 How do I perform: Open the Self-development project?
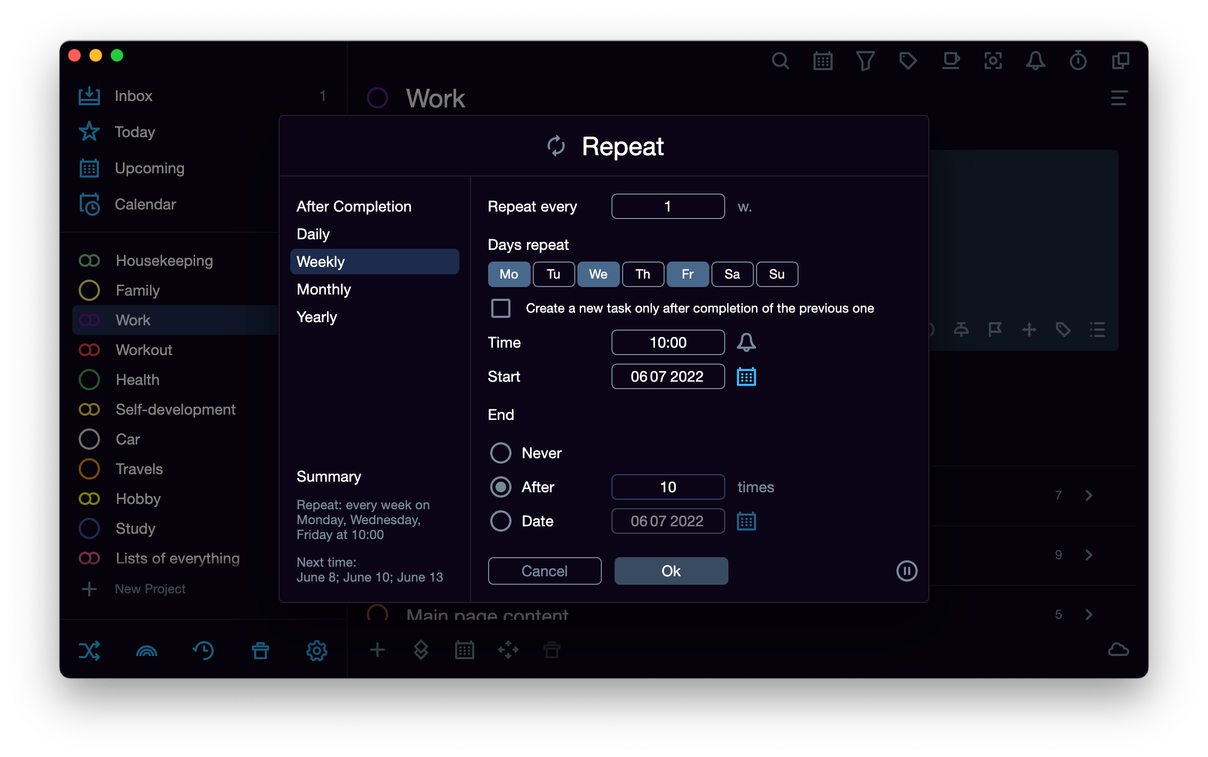[x=175, y=409]
